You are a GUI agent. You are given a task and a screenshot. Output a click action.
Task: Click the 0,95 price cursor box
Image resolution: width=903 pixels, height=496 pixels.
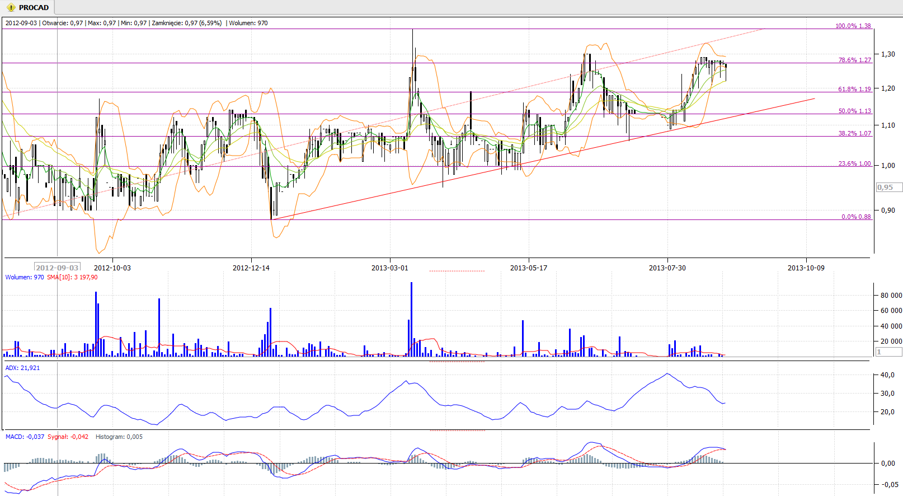click(889, 188)
